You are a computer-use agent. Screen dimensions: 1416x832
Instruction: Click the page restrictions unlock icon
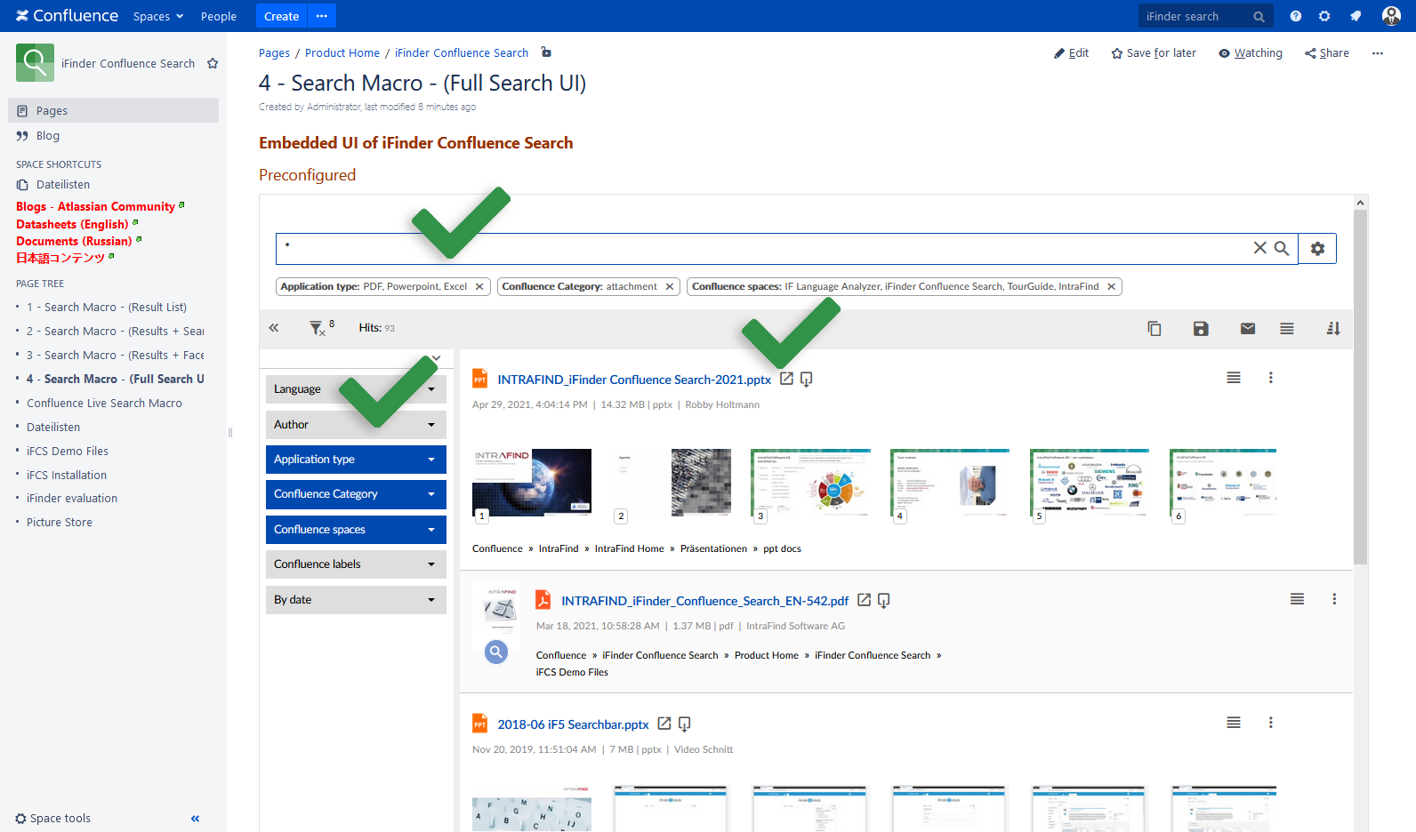[546, 52]
